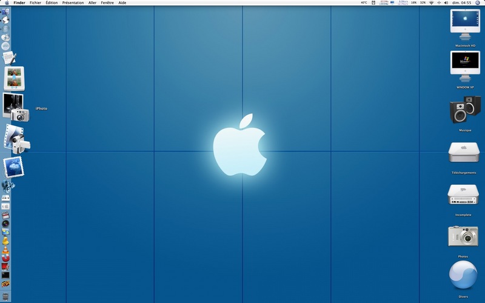Image resolution: width=485 pixels, height=303 pixels.
Task: Click the iPhoto Dock label
Action: [x=41, y=108]
